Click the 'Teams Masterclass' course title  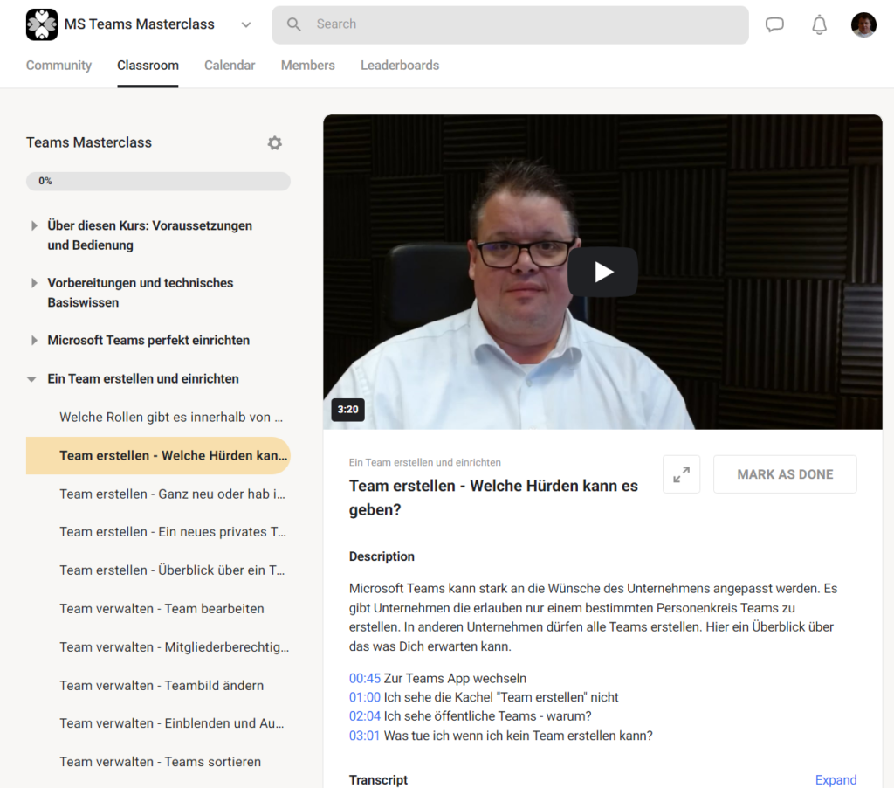[x=89, y=142]
